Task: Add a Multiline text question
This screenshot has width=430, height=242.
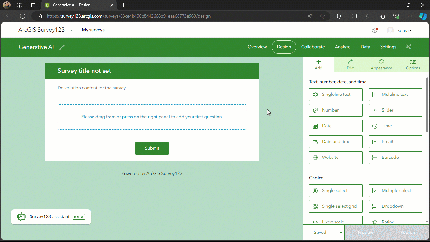Action: (x=395, y=94)
